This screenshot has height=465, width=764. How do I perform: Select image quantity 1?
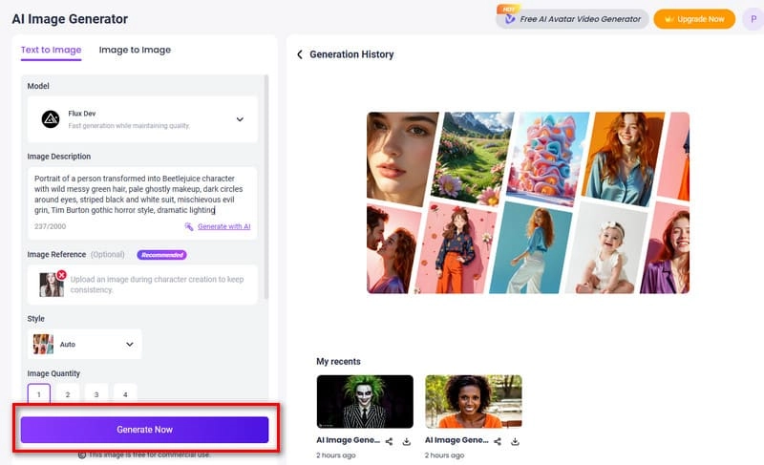coord(39,393)
